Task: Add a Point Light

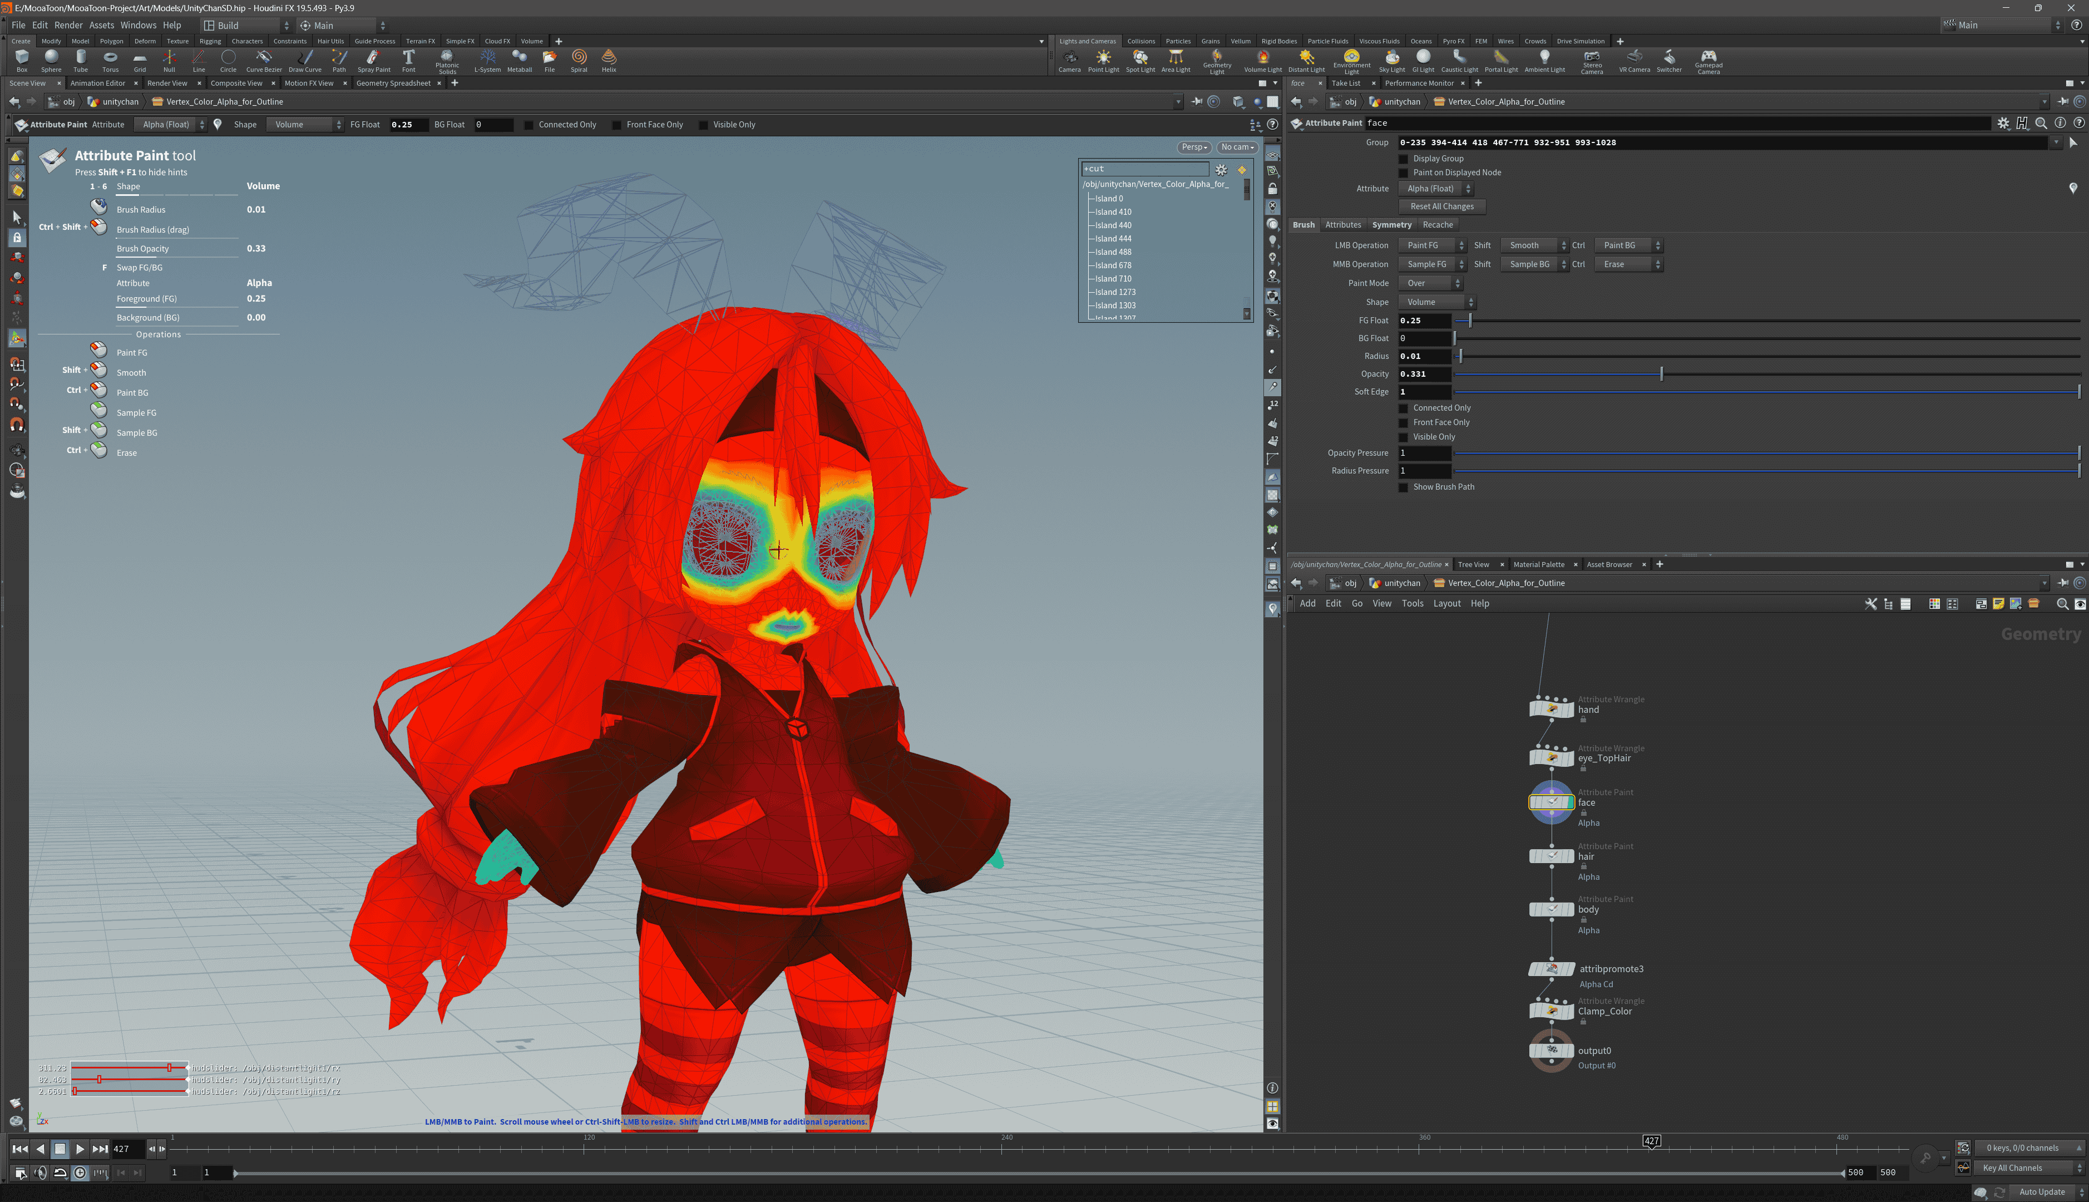Action: [1103, 60]
